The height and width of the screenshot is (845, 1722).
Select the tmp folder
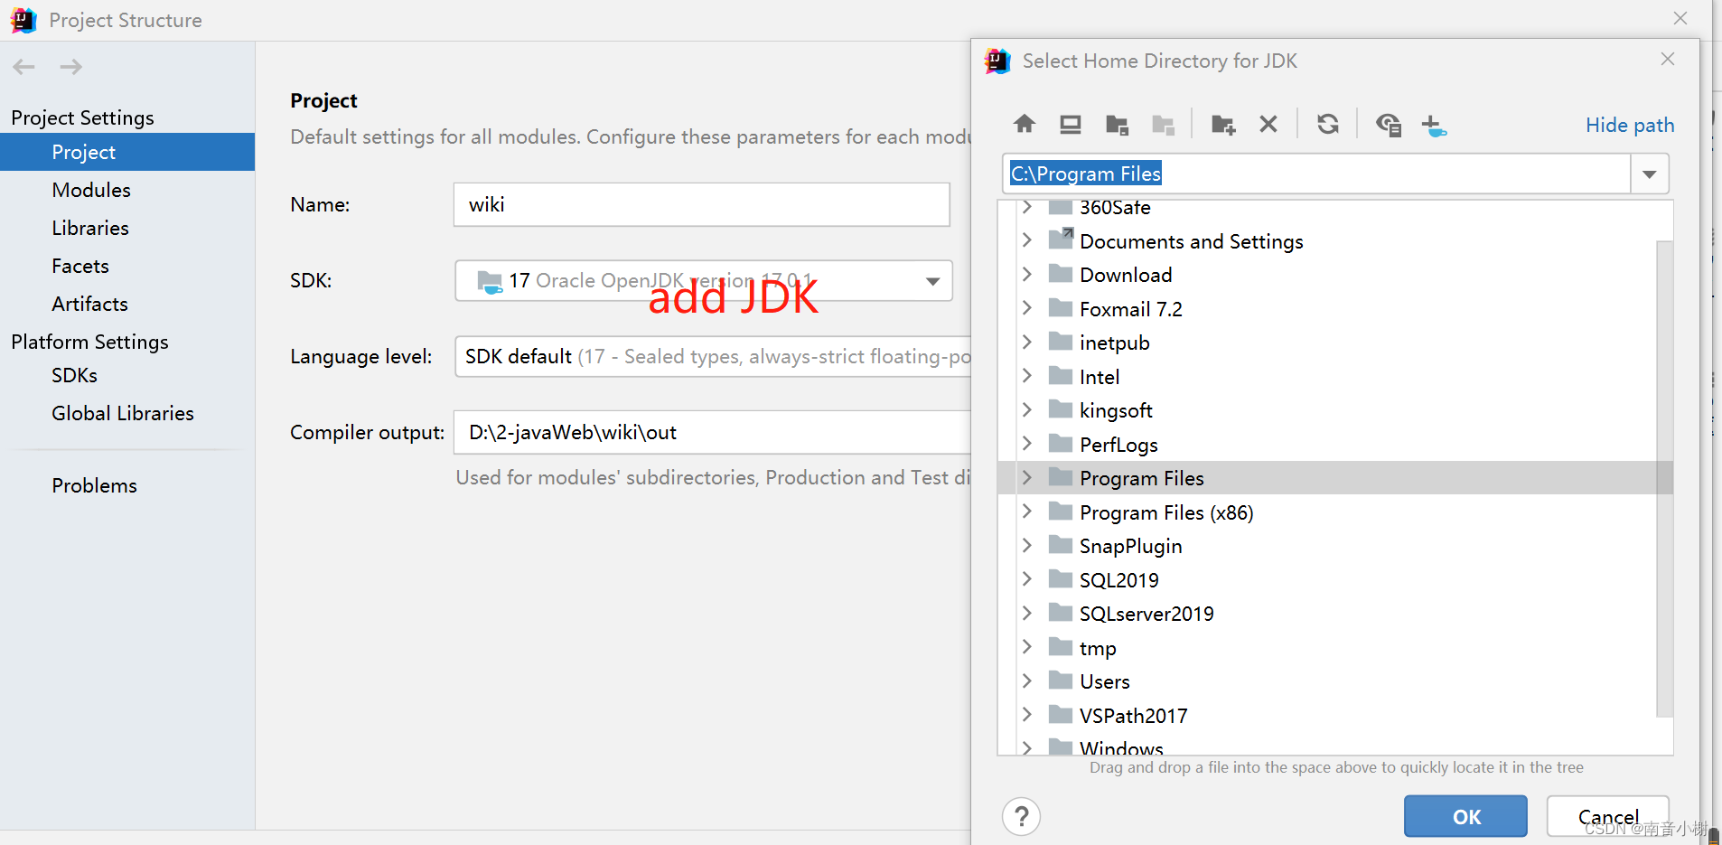coord(1327,647)
